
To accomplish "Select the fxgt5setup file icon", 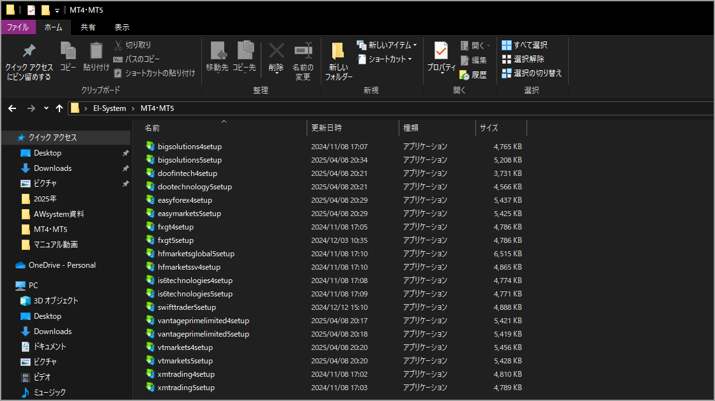I will [x=150, y=240].
